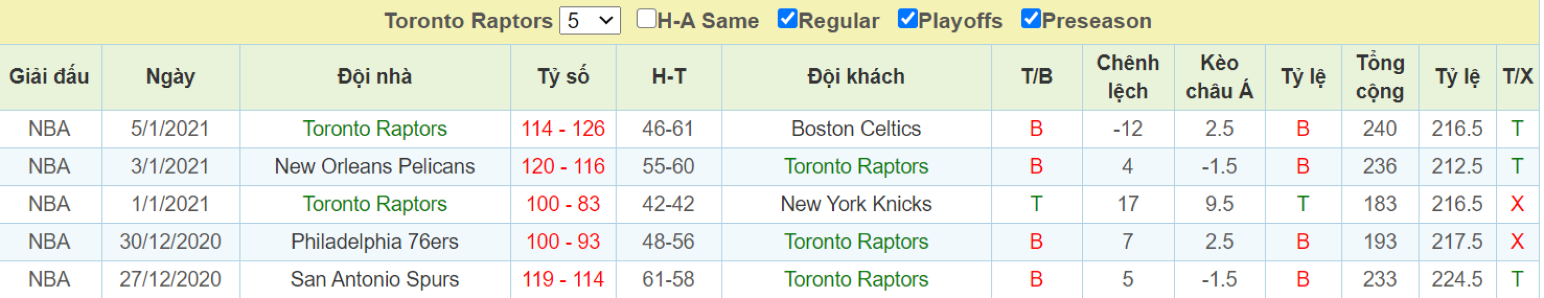
Task: Open the Boston Celtics team link
Action: point(856,128)
